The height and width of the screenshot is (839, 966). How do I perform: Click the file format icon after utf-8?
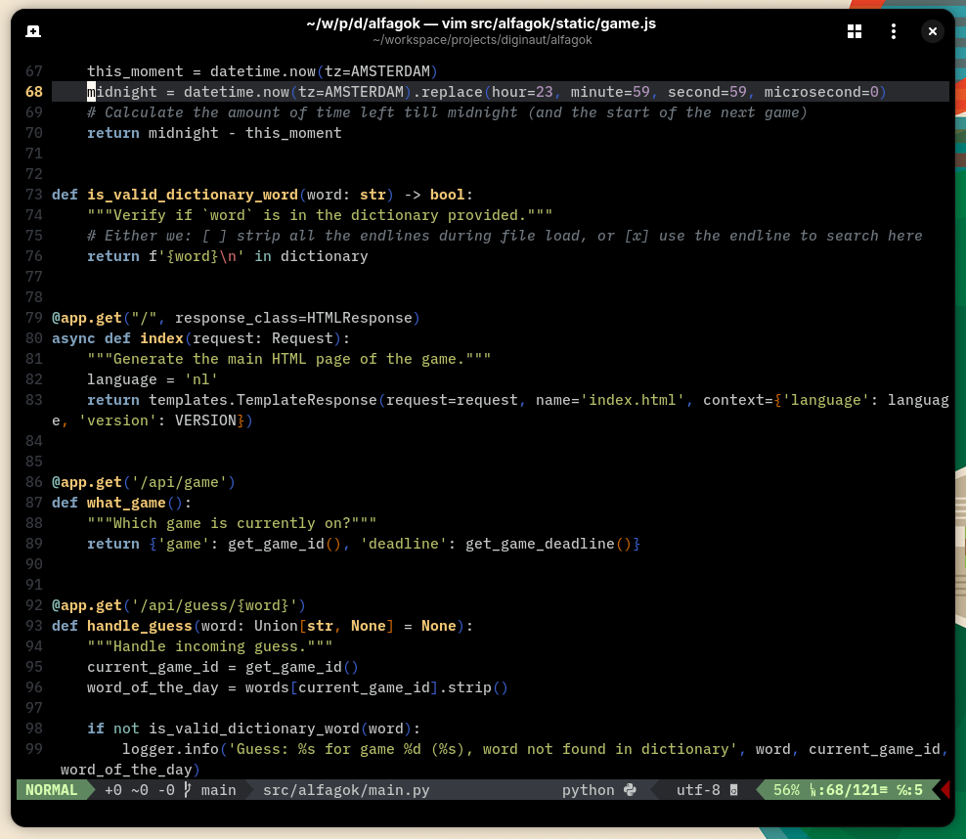734,789
